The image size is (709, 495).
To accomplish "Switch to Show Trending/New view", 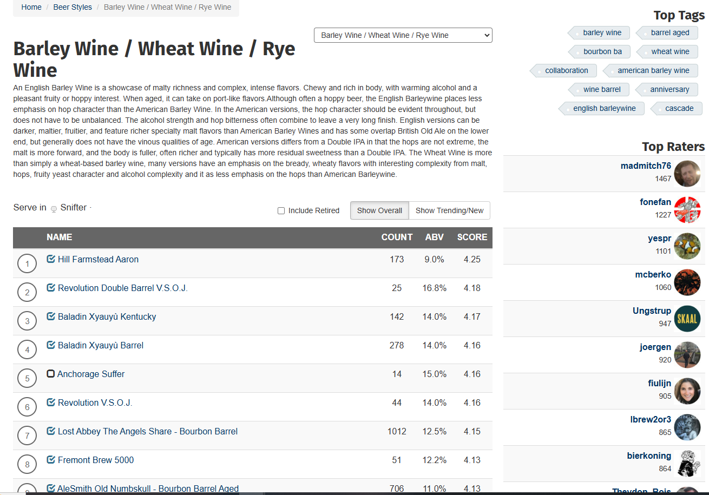I will (449, 210).
